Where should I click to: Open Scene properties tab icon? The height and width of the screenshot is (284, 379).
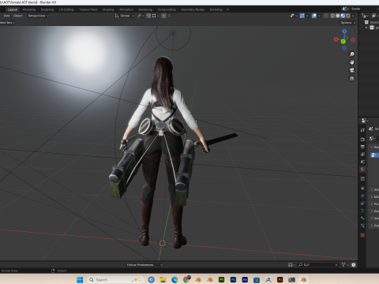pyautogui.click(x=362, y=162)
